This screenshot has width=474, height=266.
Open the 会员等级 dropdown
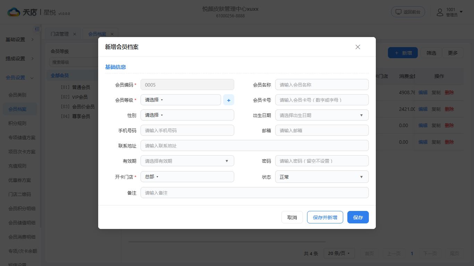[x=181, y=100]
